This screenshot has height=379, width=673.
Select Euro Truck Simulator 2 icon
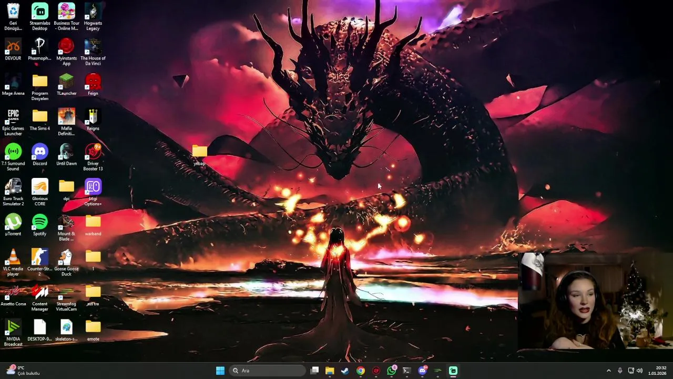[x=13, y=193]
